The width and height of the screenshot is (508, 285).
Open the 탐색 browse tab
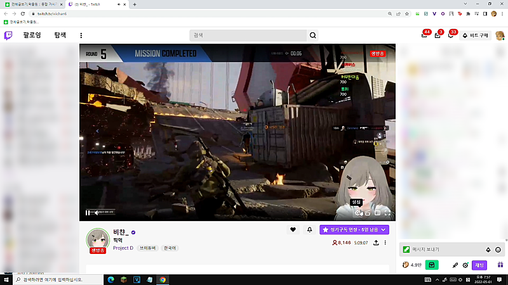point(60,35)
